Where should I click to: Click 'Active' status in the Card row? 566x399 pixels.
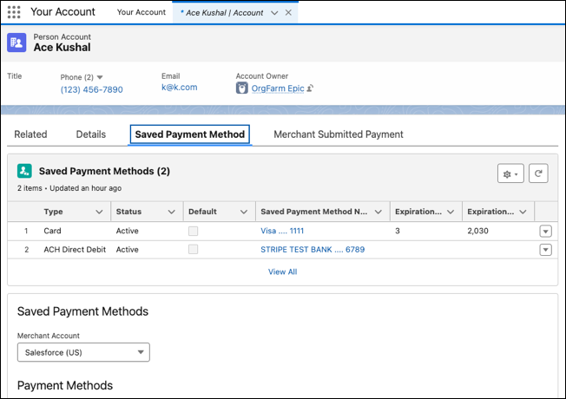(127, 231)
